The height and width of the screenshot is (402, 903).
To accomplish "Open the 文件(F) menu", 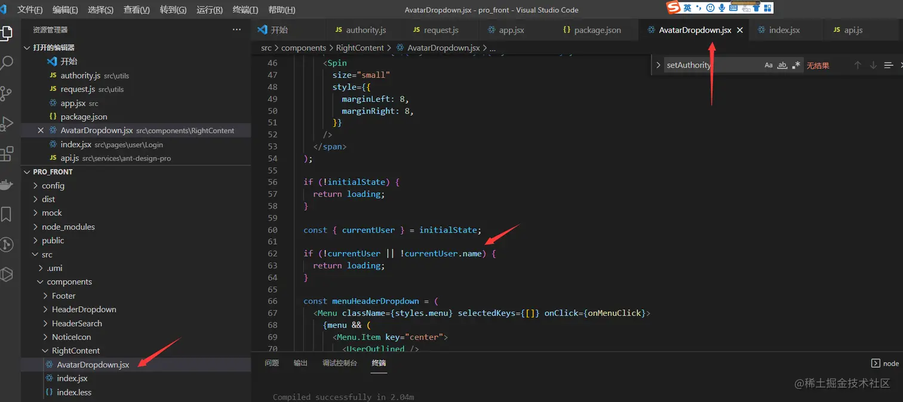I will tap(30, 10).
